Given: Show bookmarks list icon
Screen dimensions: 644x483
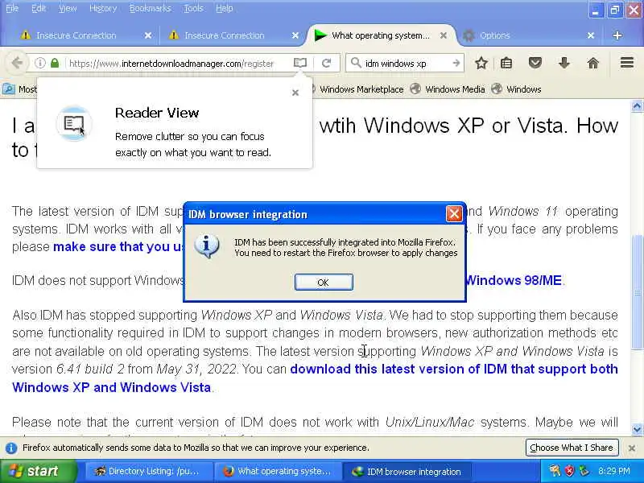Looking at the screenshot, I should pos(506,63).
